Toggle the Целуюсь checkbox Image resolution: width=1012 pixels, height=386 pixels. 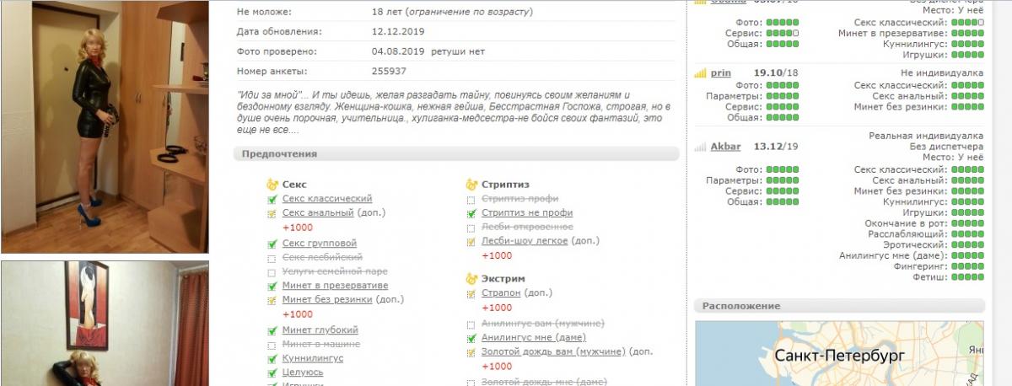click(x=272, y=372)
